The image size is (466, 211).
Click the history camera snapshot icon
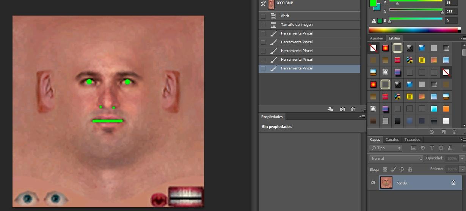point(342,109)
